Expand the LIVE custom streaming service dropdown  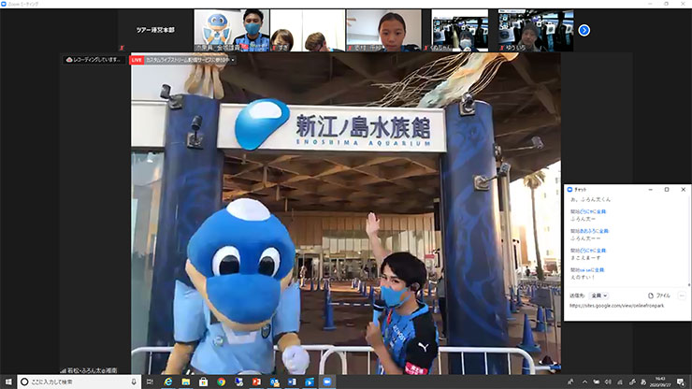click(183, 60)
